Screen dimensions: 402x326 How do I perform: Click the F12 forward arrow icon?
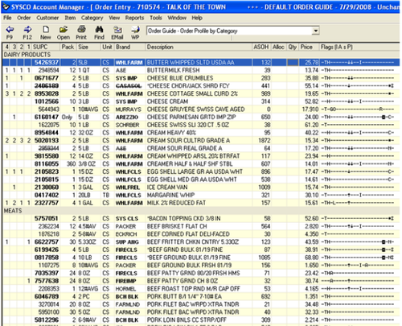click(27, 30)
